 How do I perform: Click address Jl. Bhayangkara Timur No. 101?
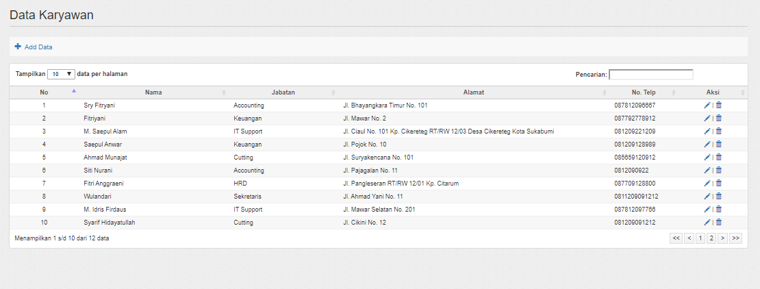385,105
